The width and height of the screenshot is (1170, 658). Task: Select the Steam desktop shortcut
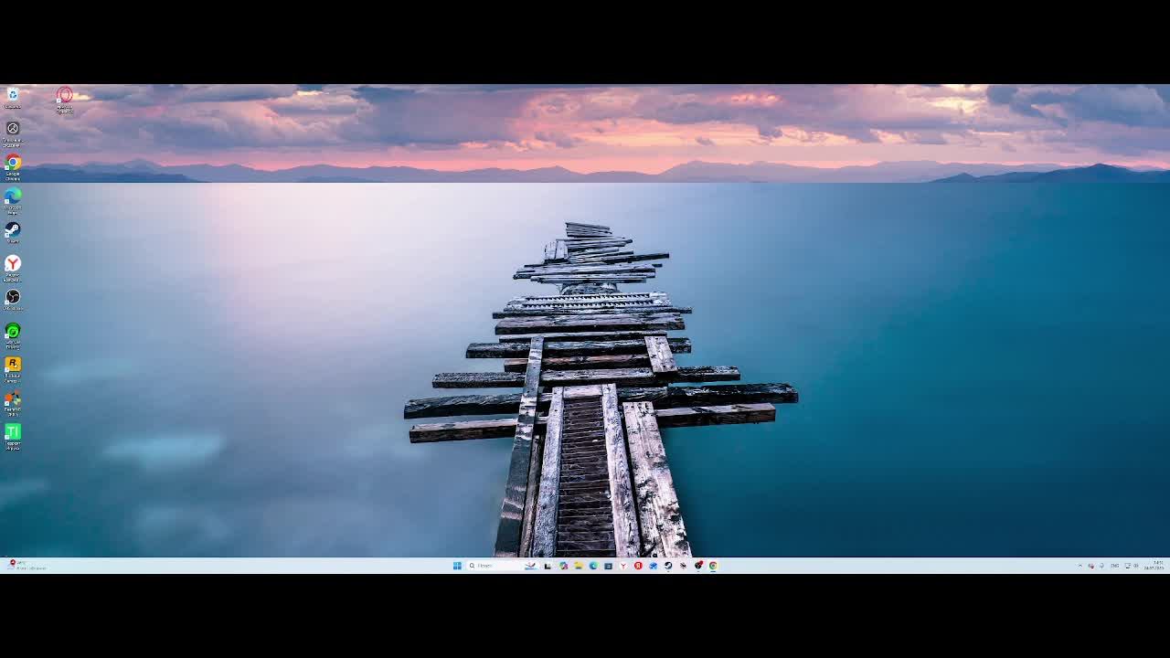(x=13, y=233)
